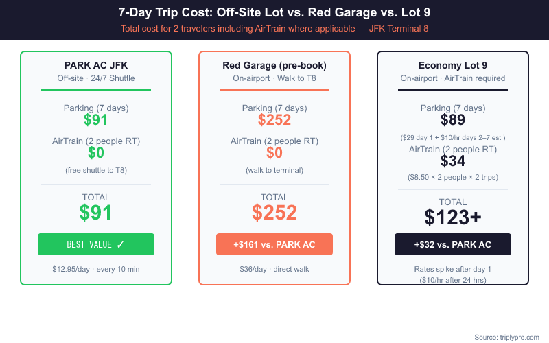Select the $123+ total in Economy Lot 9

pos(453,217)
